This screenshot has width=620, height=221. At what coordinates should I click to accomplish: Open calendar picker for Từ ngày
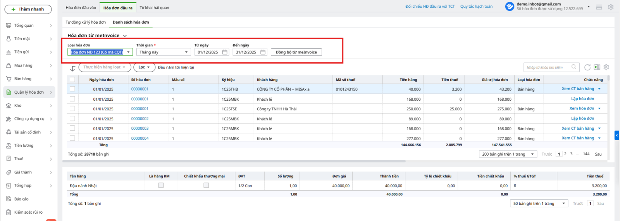tap(225, 52)
